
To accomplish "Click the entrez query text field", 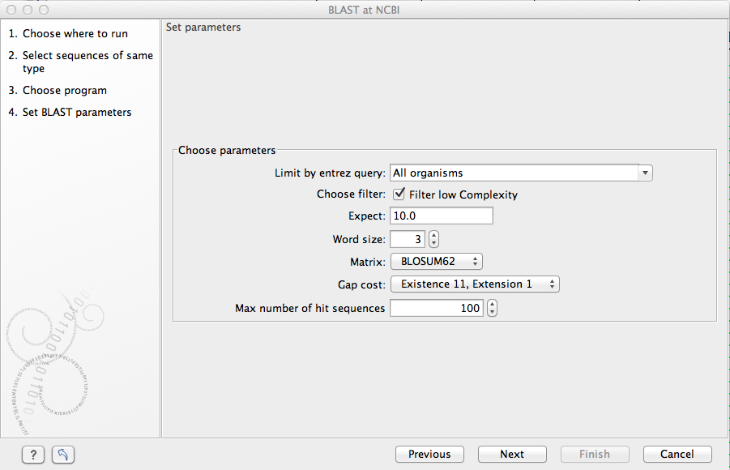I will click(x=514, y=173).
